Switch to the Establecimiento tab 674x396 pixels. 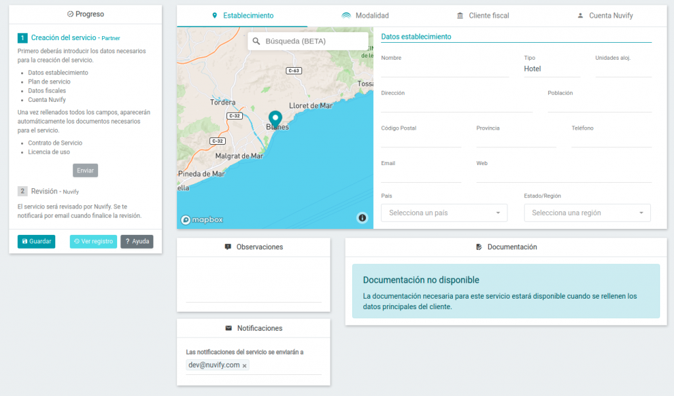(242, 16)
